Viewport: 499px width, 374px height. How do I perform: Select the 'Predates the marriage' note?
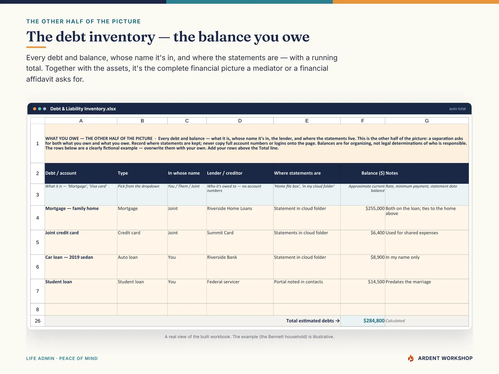pyautogui.click(x=427, y=291)
